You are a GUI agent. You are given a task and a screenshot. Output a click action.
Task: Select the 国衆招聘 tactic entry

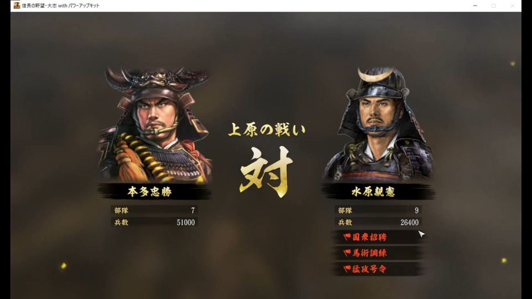click(378, 236)
